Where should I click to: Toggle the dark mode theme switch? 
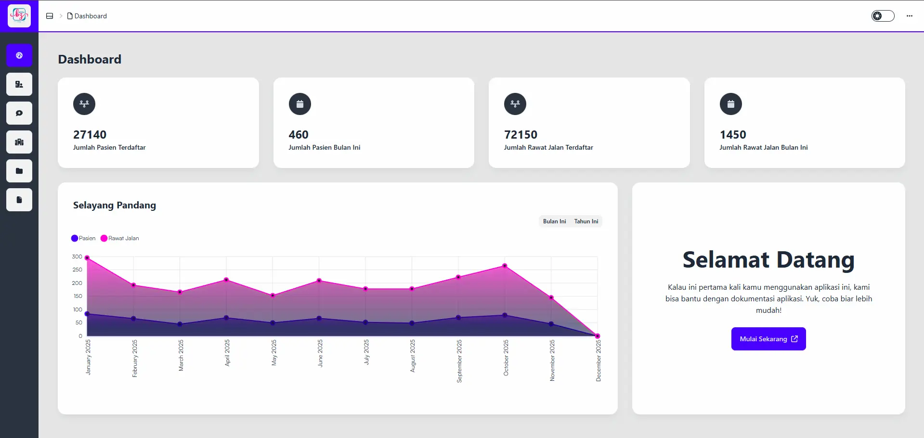[x=883, y=16]
